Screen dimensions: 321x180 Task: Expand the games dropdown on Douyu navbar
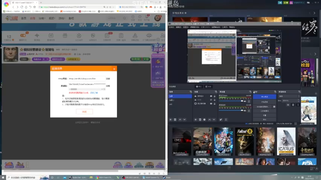coord(62,18)
